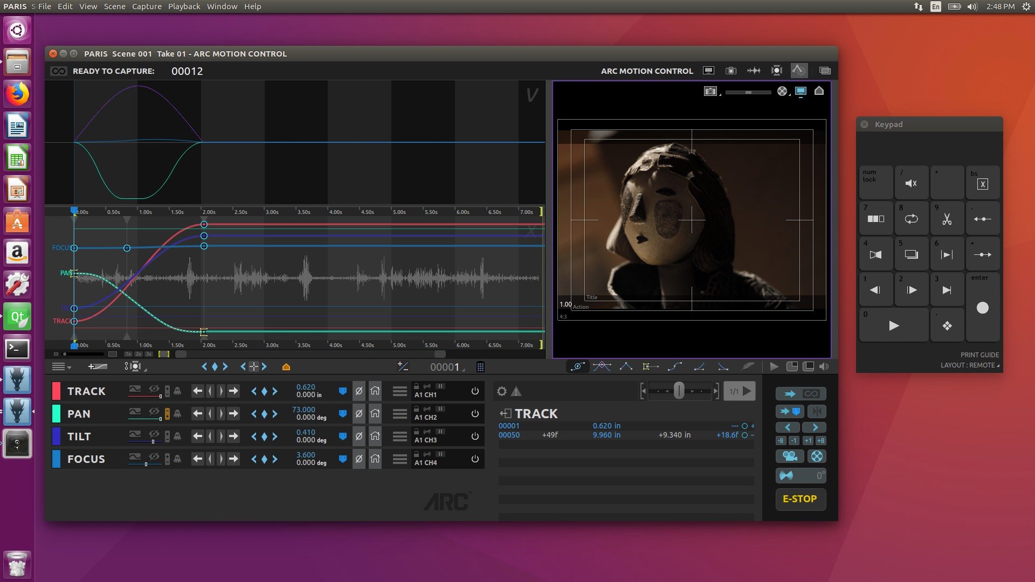The image size is (1035, 582).
Task: Open the Cinematography camera workspace icon
Action: click(x=731, y=71)
